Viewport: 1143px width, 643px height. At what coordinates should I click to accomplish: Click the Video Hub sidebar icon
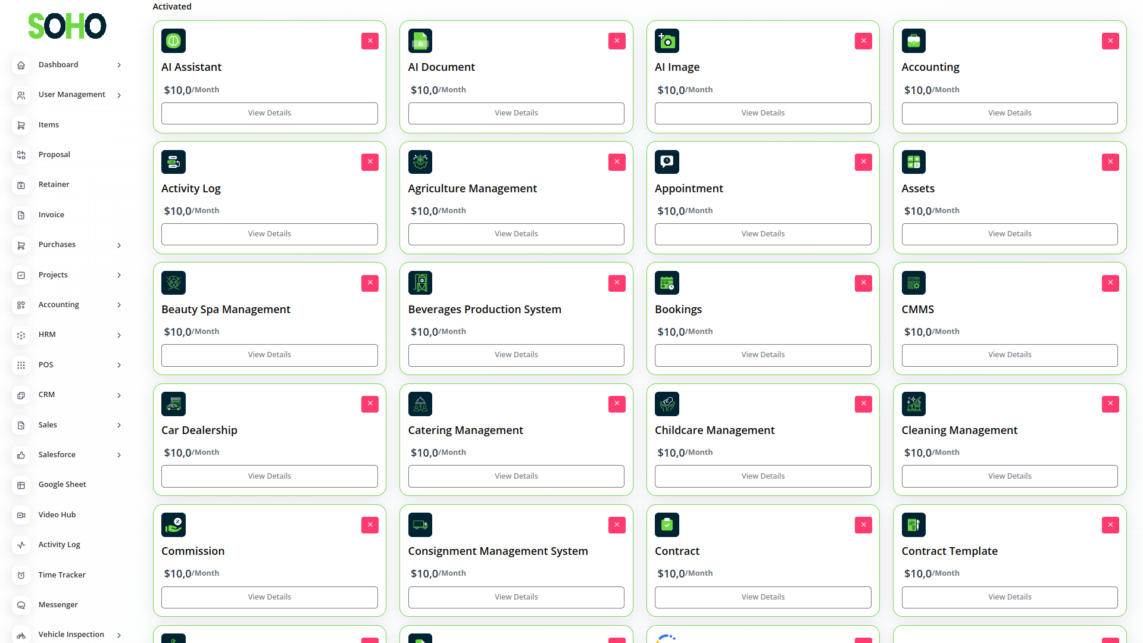(21, 515)
